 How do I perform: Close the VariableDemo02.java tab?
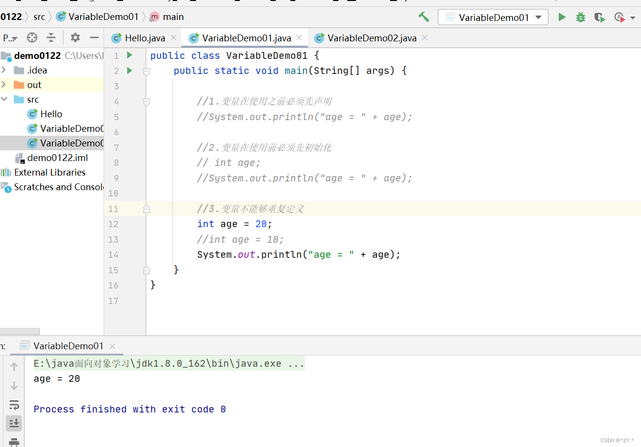[425, 37]
